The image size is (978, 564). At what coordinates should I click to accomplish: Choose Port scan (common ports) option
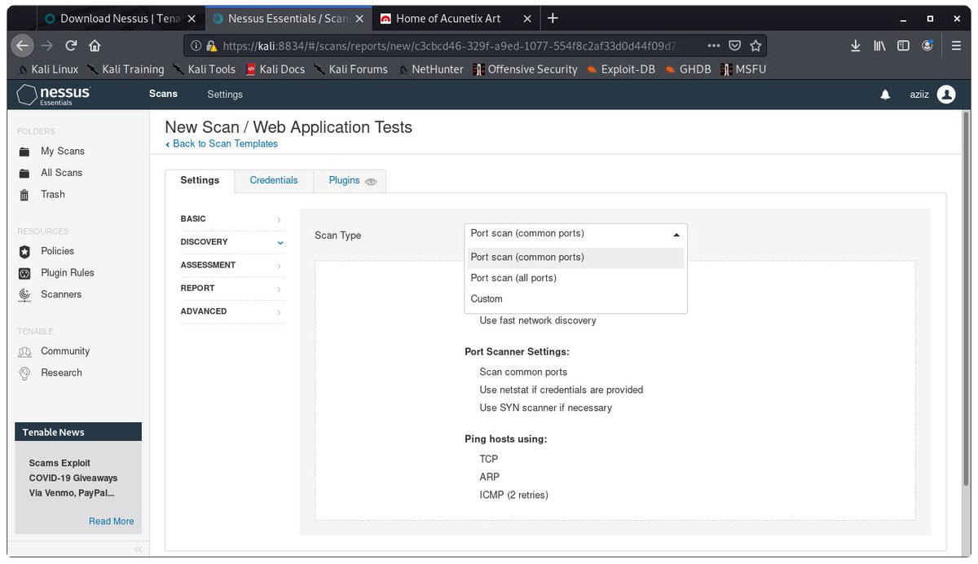pos(575,258)
